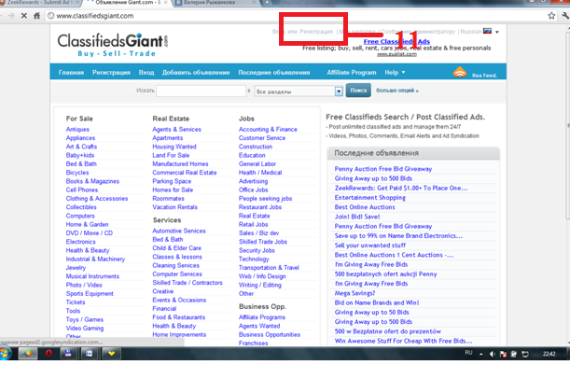Click the taskbar icon left of the yellow one
Screen dimensions: 570x365
click(x=89, y=353)
